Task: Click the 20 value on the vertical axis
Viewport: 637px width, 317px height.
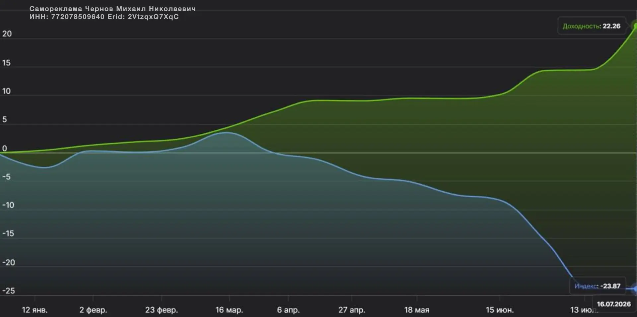Action: point(7,34)
